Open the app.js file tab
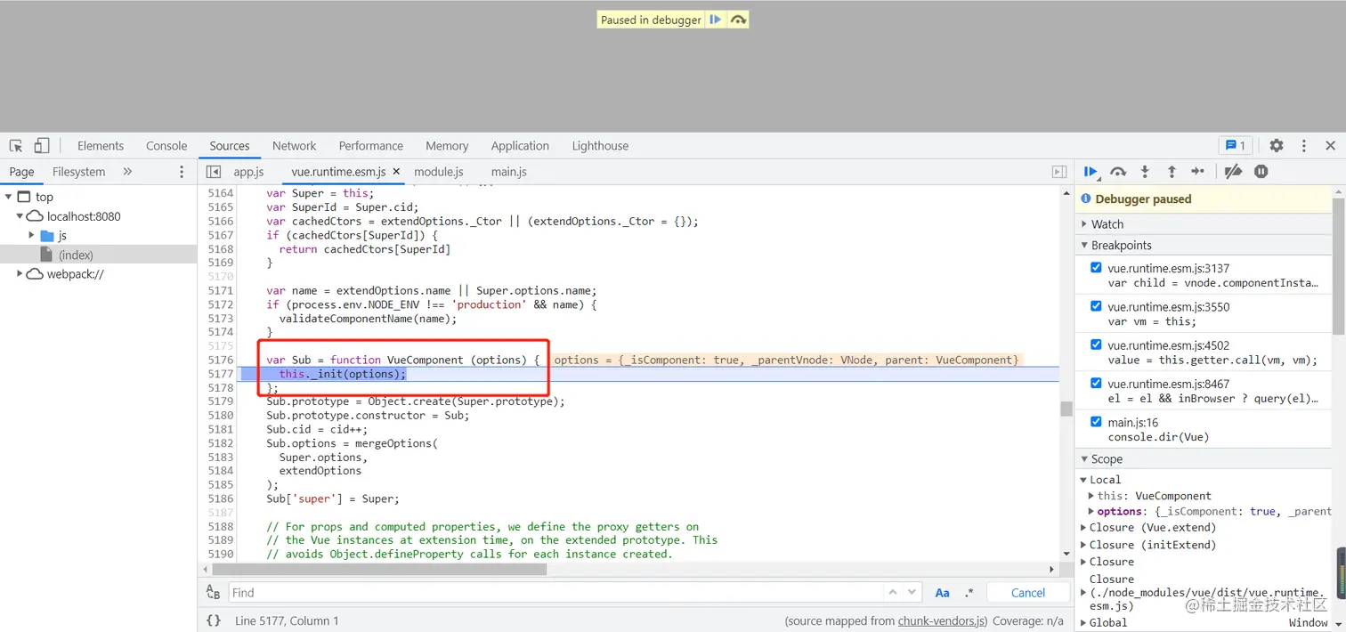The width and height of the screenshot is (1346, 632). point(249,172)
